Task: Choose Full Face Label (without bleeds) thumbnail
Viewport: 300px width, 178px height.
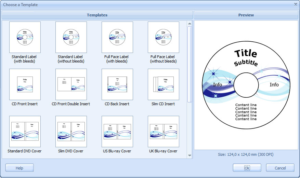Action: [164, 37]
